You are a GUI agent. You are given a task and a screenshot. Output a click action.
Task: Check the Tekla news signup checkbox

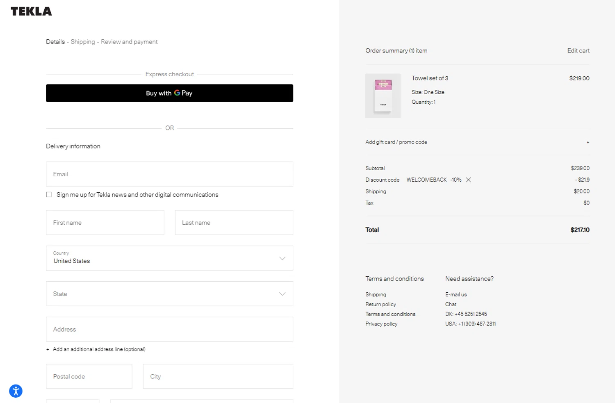coord(49,195)
